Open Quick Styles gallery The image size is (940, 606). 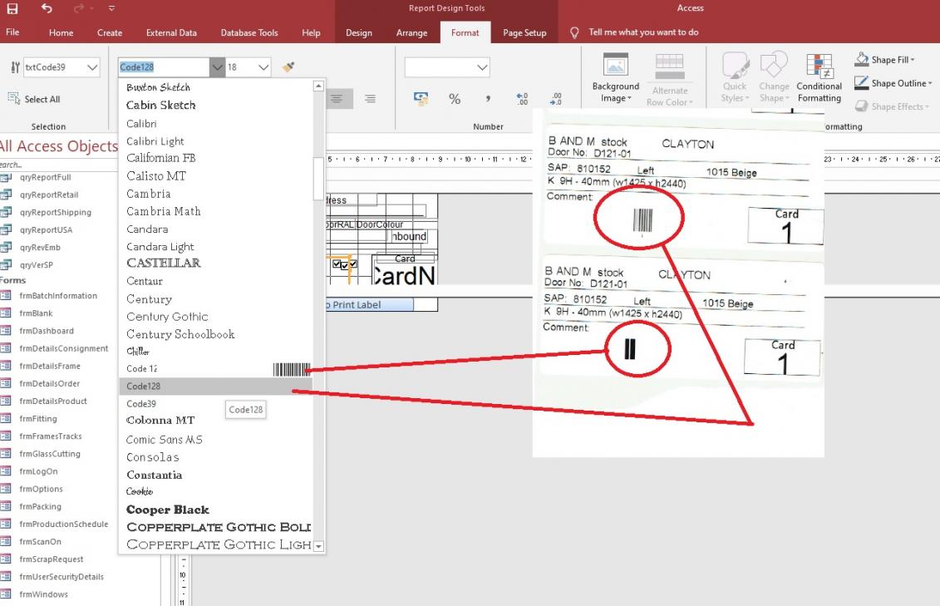click(x=735, y=78)
